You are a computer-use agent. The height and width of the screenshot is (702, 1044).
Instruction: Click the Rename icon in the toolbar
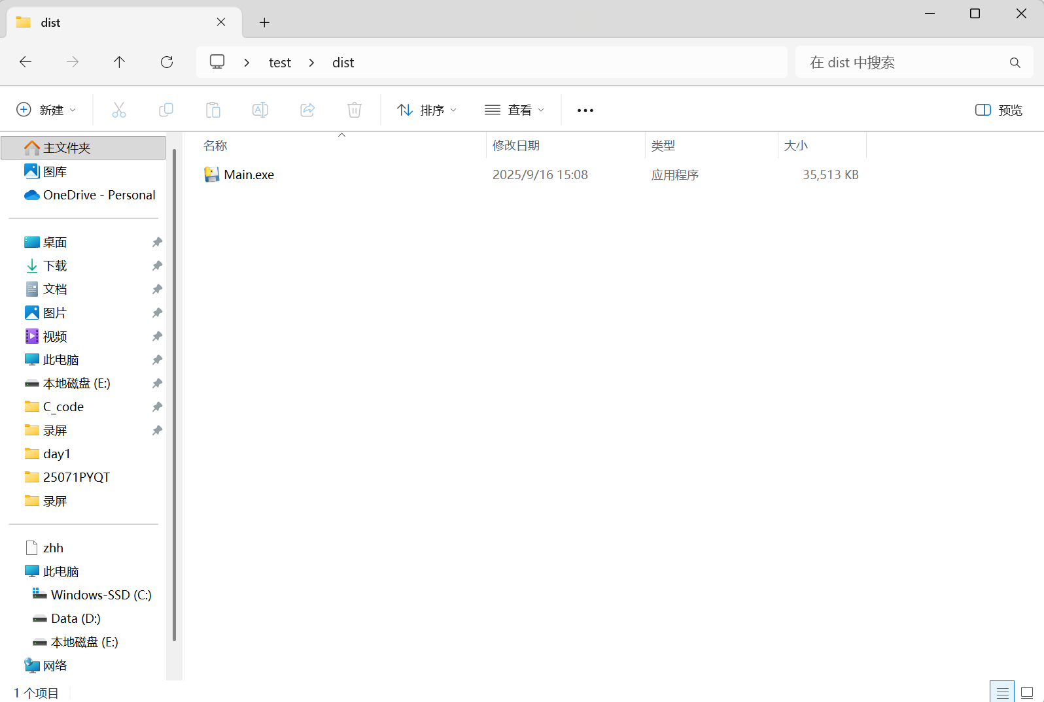[x=260, y=110]
